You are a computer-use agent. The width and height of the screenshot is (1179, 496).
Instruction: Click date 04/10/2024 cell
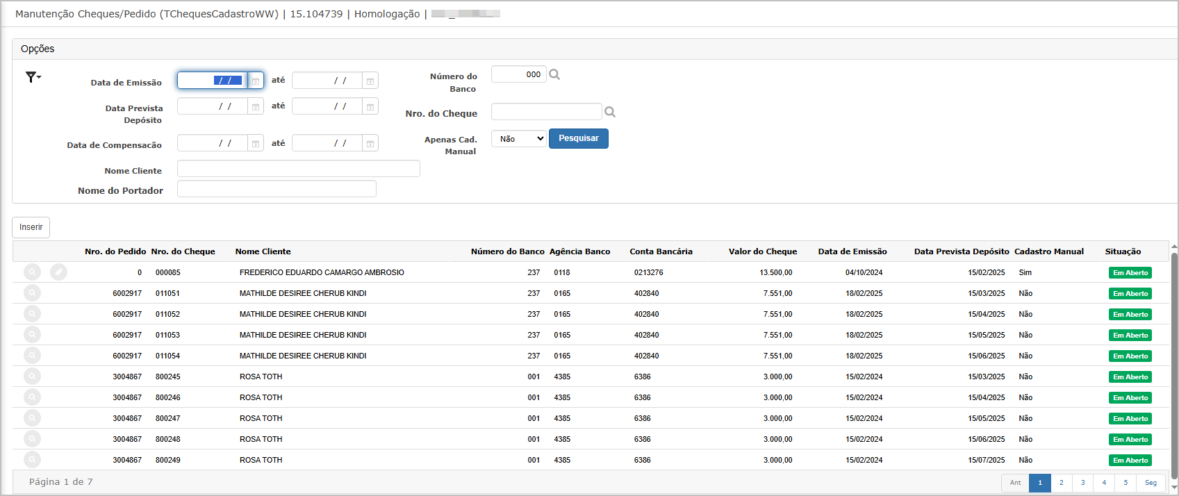coord(864,272)
